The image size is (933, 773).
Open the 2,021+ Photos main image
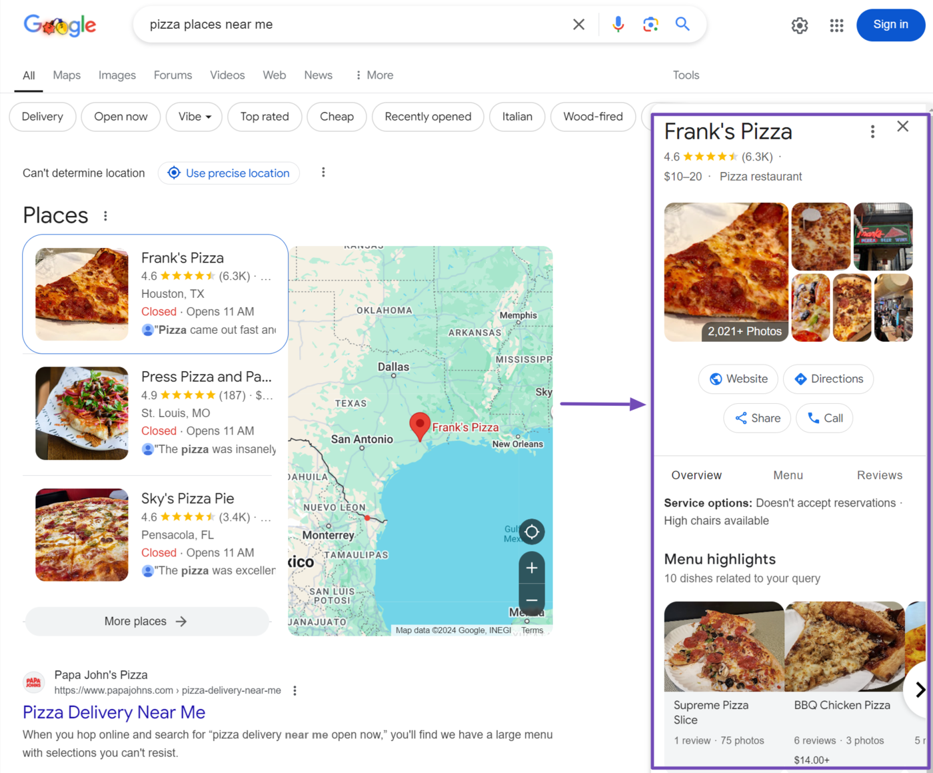pos(726,272)
